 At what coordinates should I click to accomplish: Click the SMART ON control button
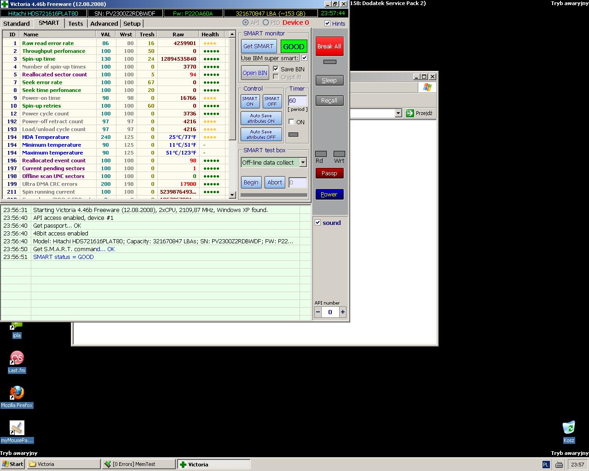click(x=250, y=101)
